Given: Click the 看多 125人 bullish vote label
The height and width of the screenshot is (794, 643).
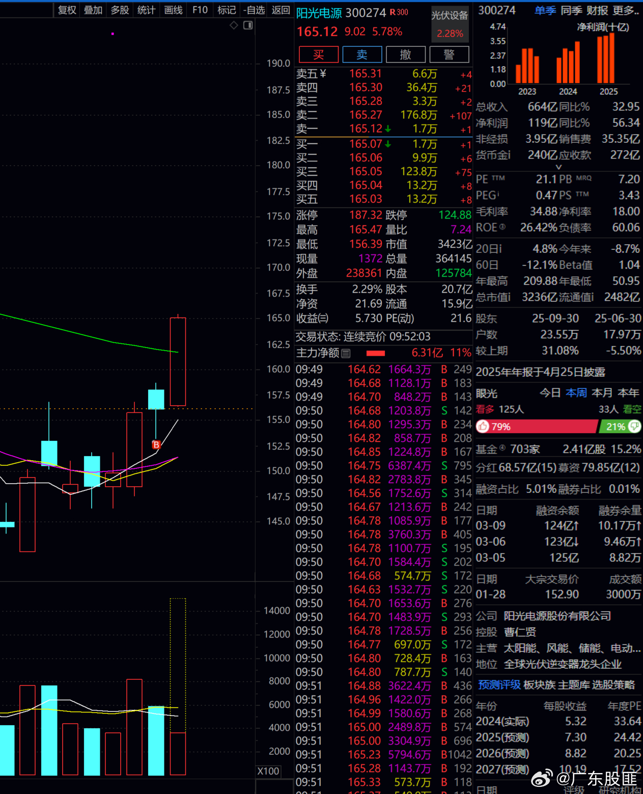Looking at the screenshot, I should 500,409.
